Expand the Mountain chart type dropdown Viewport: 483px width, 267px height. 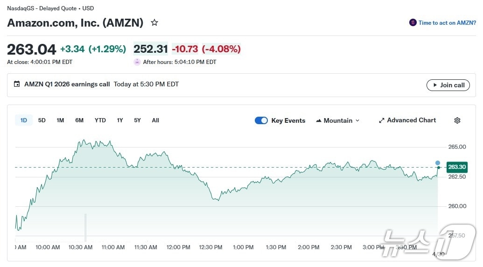tap(357, 120)
